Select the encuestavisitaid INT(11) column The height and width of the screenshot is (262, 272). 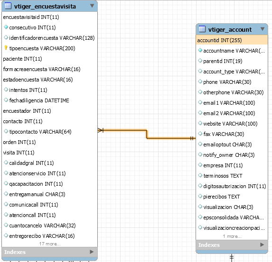coord(31,17)
